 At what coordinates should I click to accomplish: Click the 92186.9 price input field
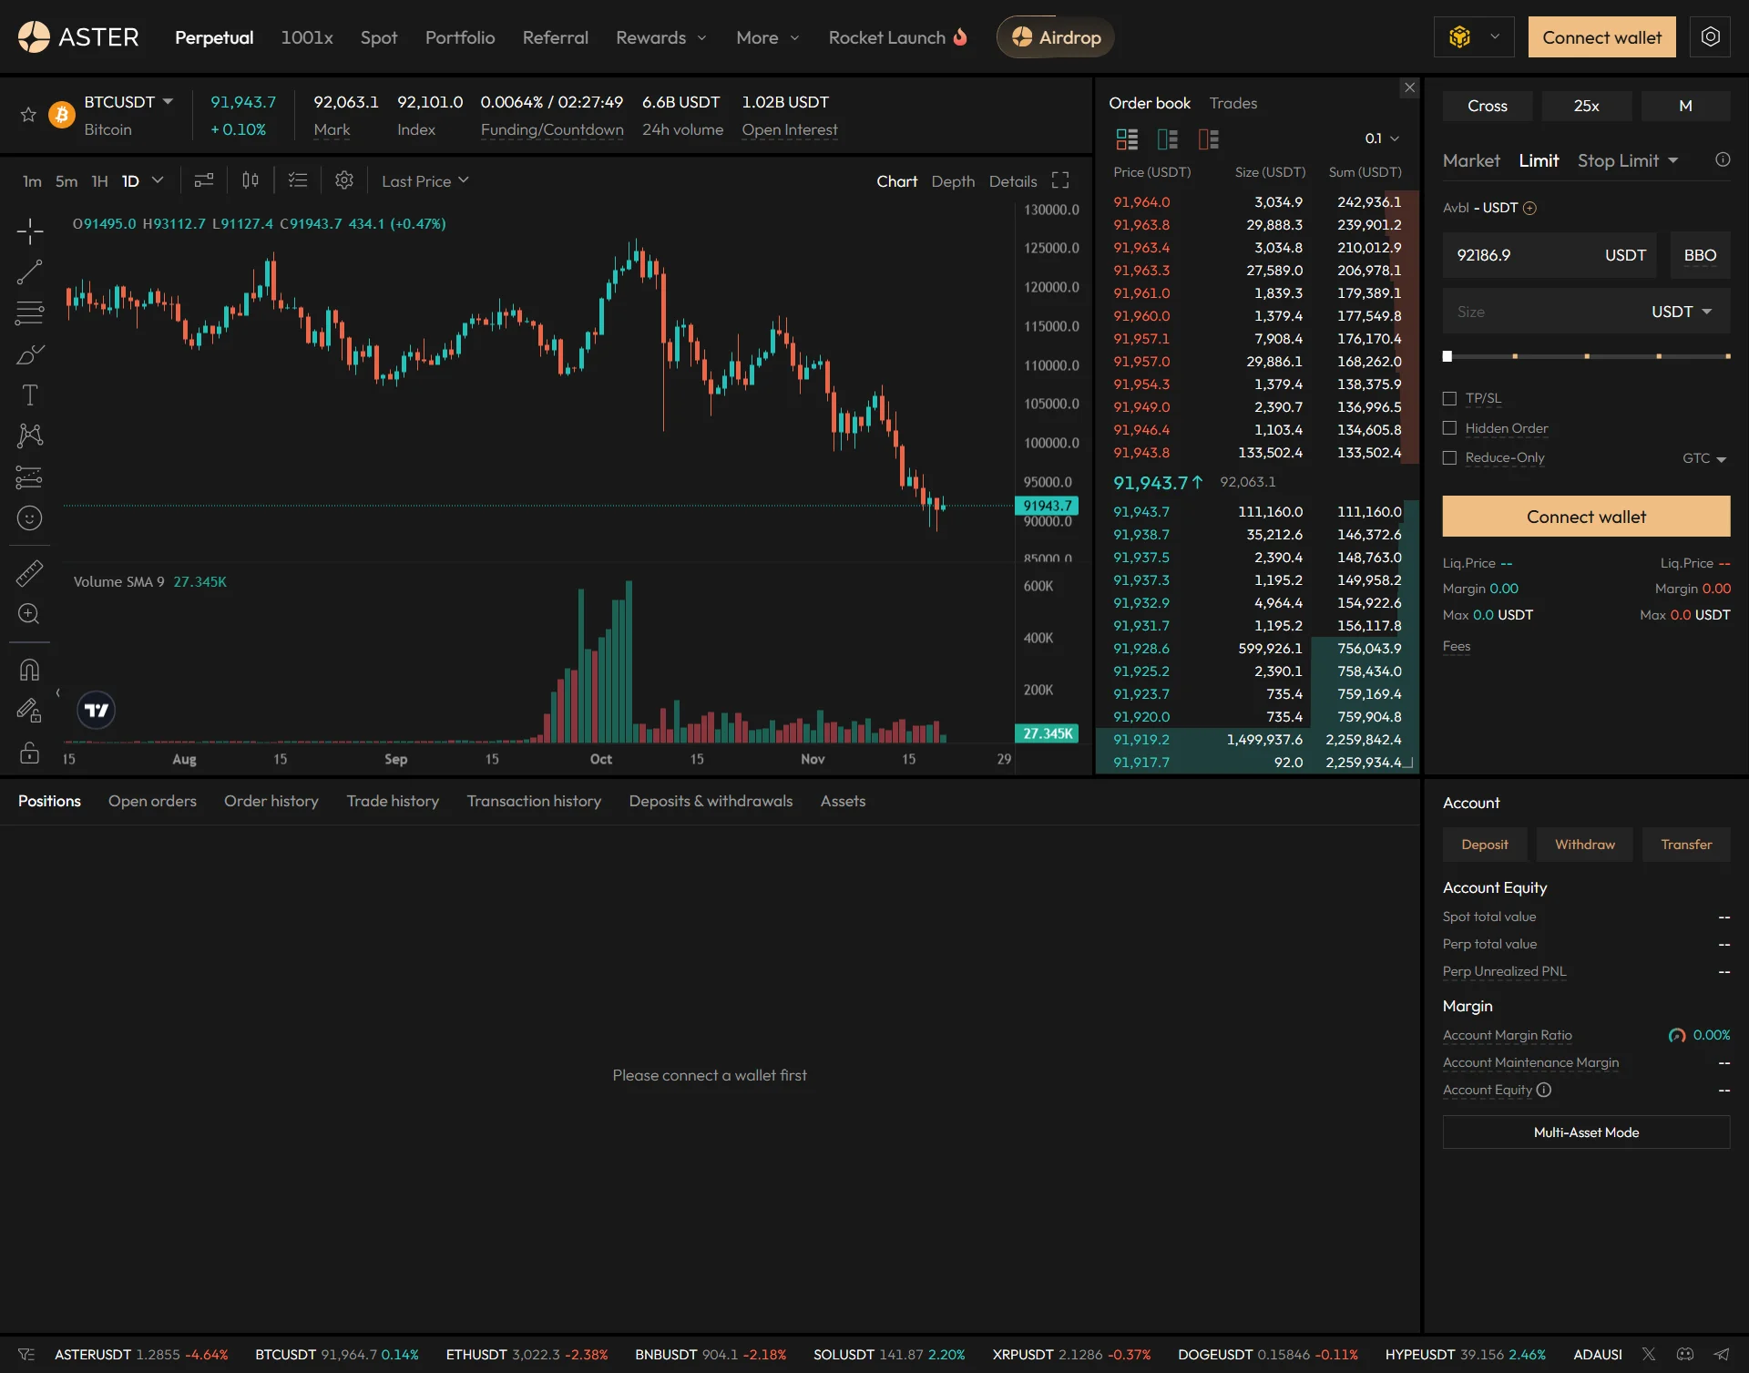pyautogui.click(x=1539, y=255)
